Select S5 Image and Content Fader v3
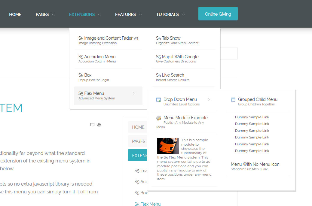 108,38
